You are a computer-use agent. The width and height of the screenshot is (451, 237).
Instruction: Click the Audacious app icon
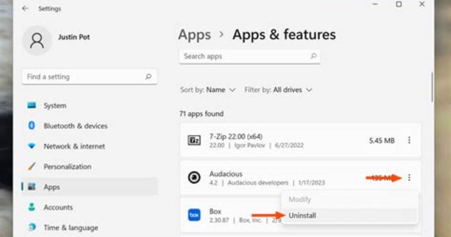(x=194, y=177)
